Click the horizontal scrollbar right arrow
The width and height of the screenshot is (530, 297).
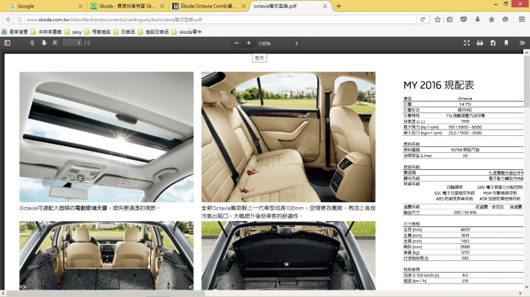click(x=520, y=293)
